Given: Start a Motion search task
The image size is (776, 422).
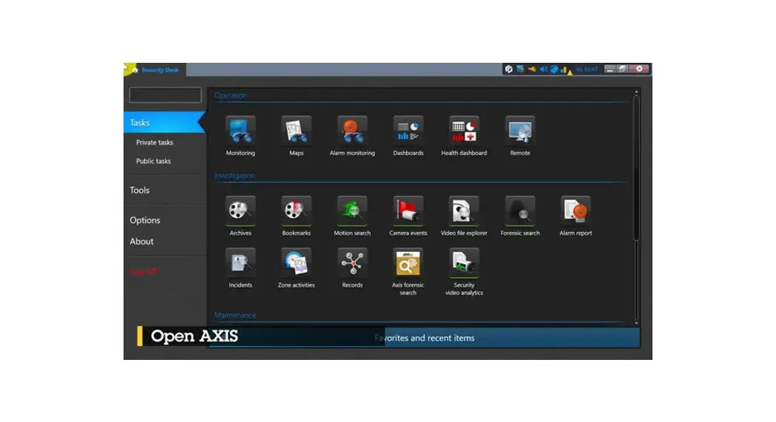Looking at the screenshot, I should (352, 216).
